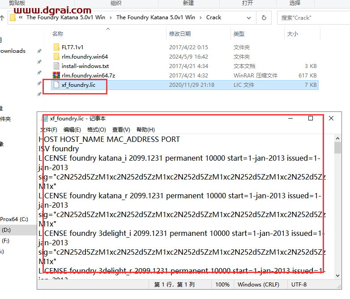Viewport: 350px width, 299px height.
Task: Unpin Downloads from quick access
Action: 39,51
